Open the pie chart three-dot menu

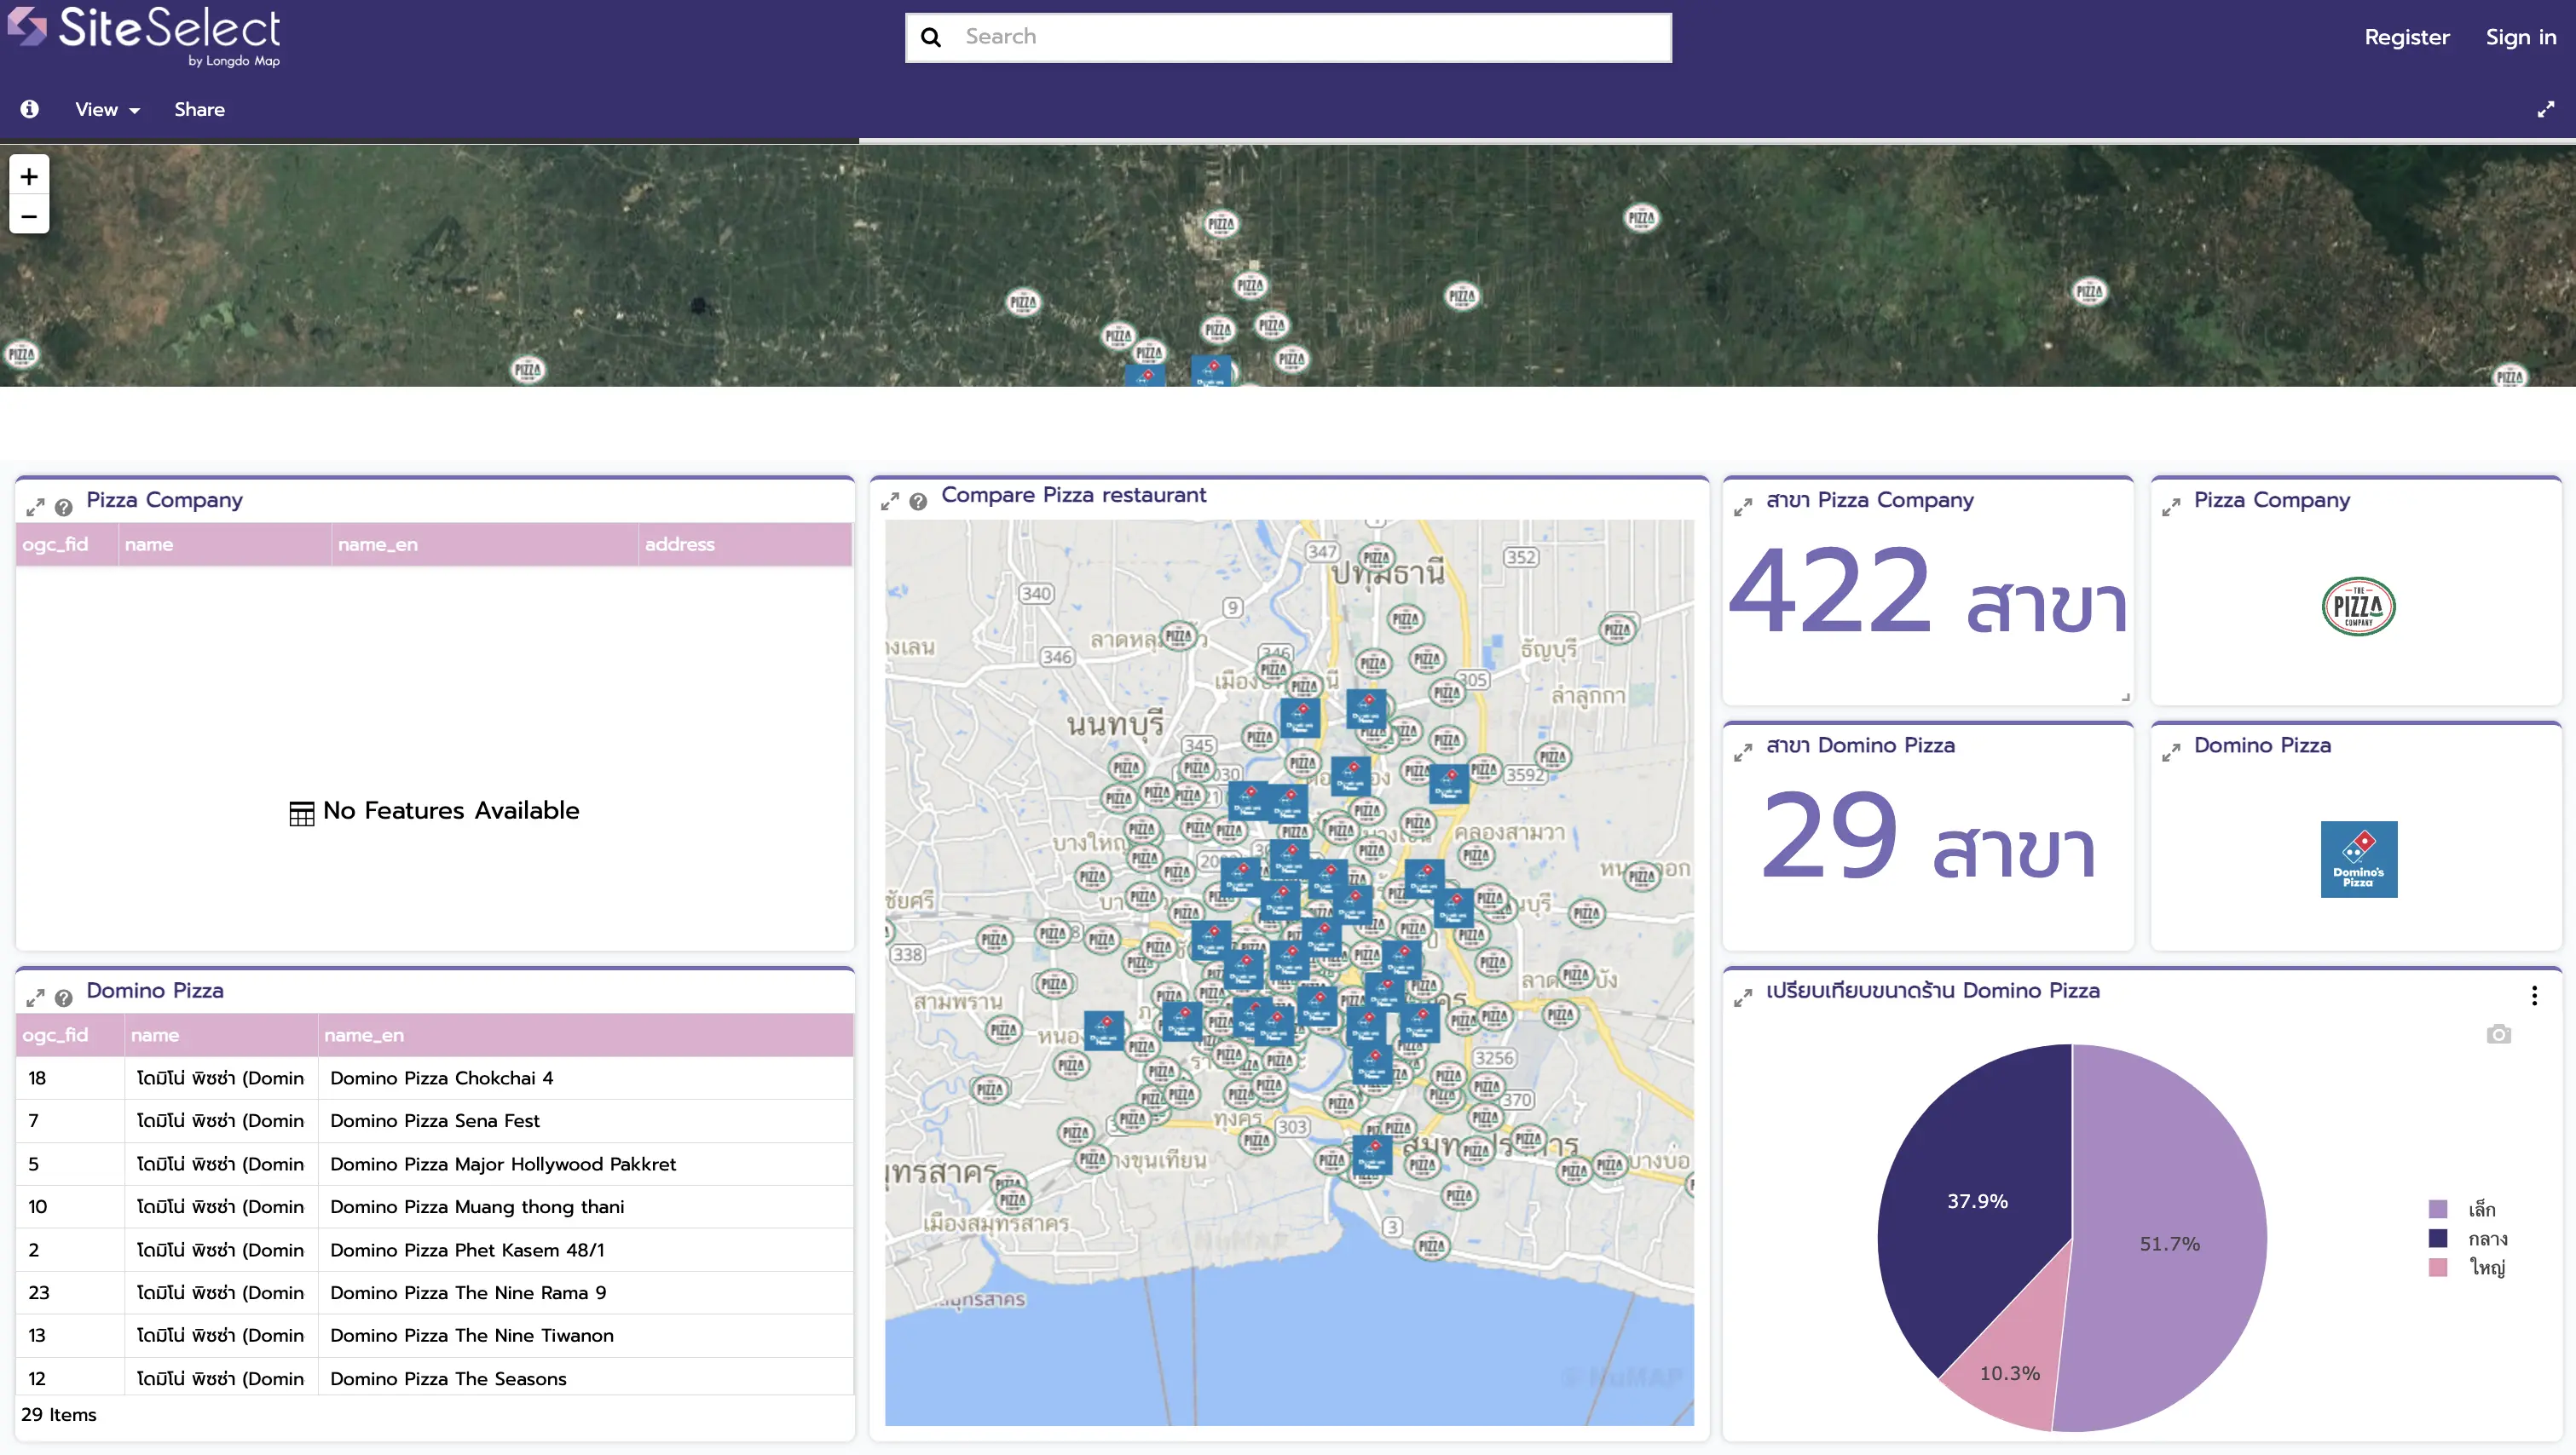tap(2533, 995)
